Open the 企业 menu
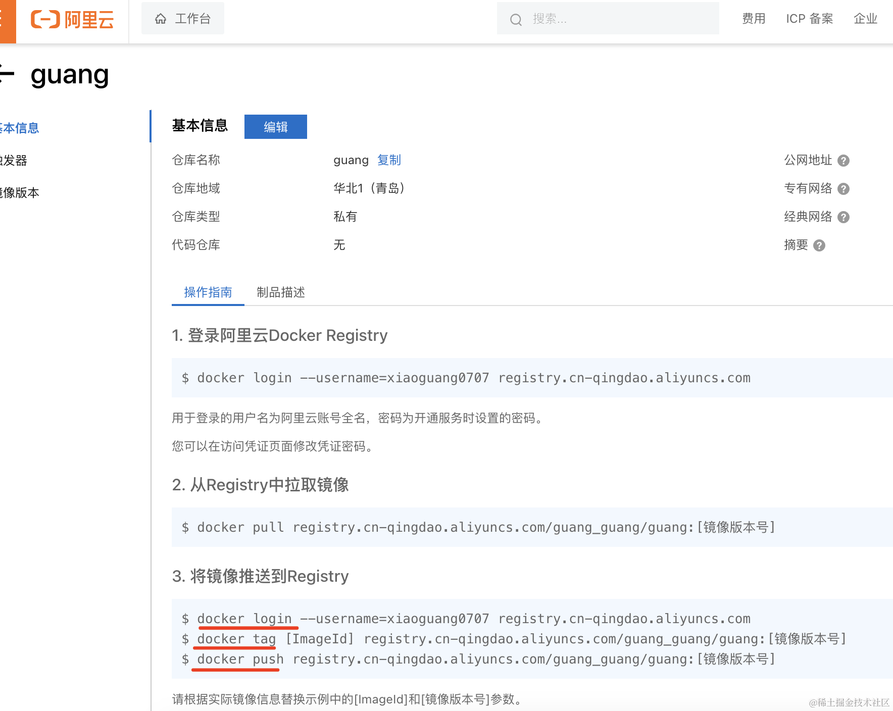This screenshot has height=711, width=893. [866, 19]
